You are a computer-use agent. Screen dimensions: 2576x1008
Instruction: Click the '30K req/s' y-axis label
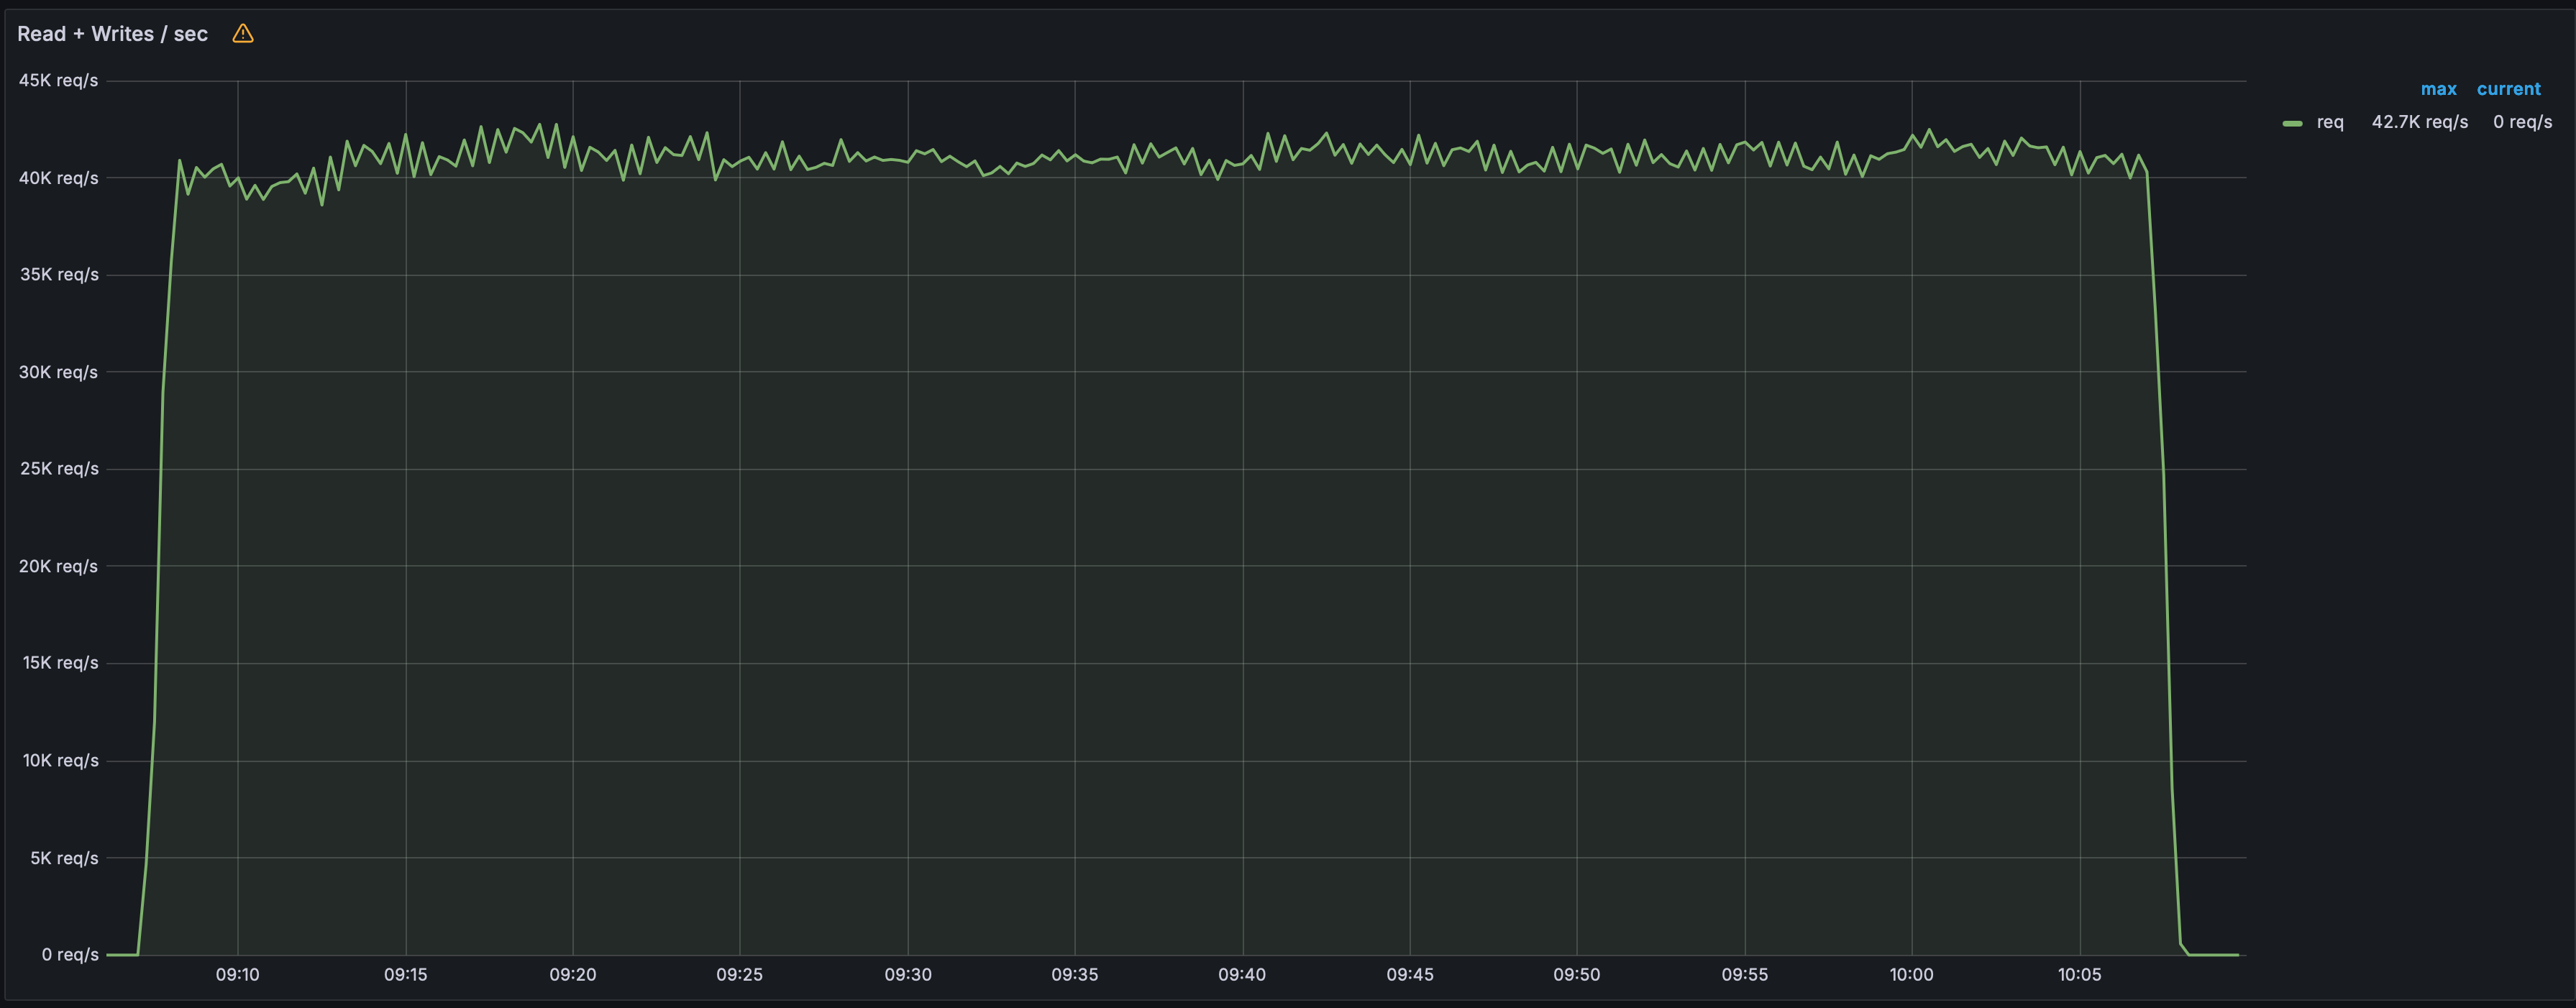point(58,372)
